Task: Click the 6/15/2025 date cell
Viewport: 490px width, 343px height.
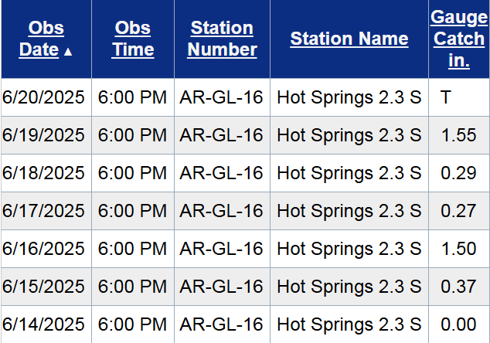Action: point(43,287)
